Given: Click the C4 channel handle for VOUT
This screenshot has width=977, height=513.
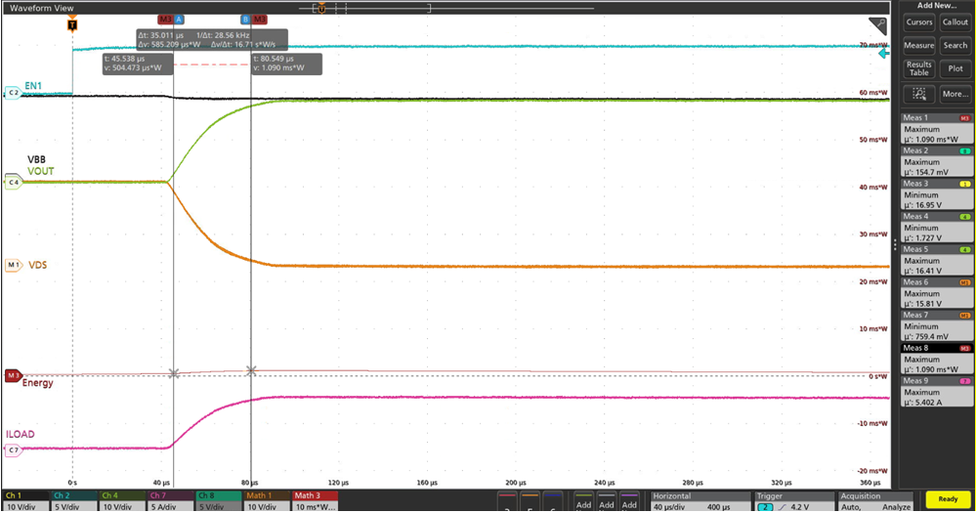Looking at the screenshot, I should 13,182.
